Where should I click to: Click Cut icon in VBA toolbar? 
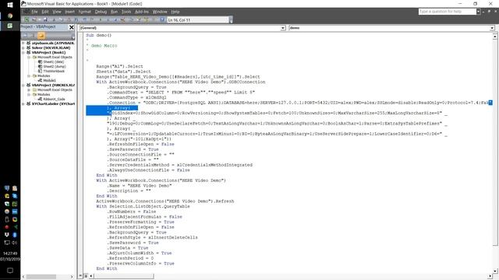tap(55, 19)
